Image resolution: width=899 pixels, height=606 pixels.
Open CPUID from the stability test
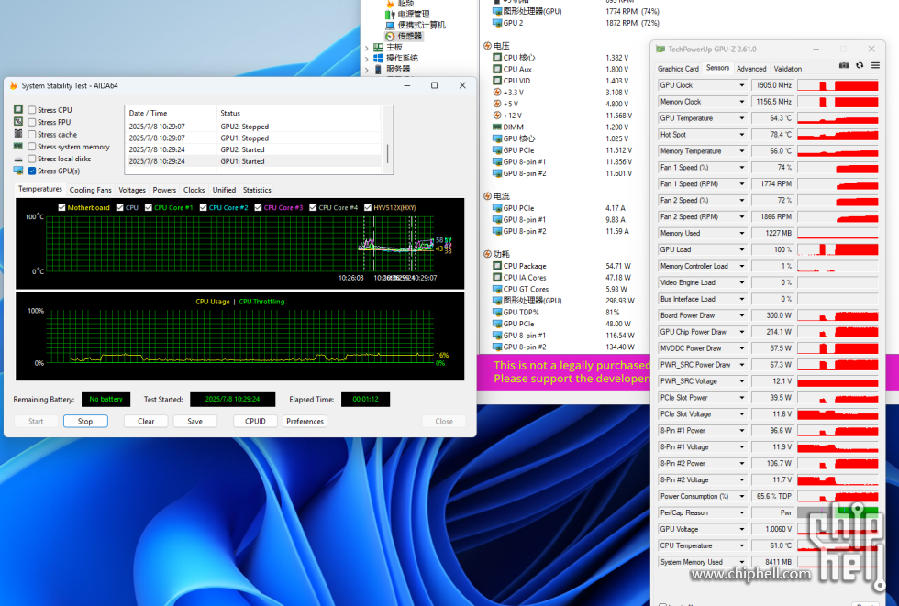(255, 421)
